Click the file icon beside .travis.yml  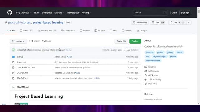click(x=13, y=62)
